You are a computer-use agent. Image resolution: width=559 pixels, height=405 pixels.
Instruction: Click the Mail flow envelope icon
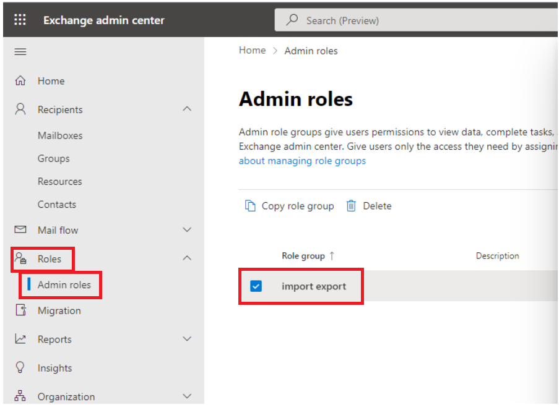(20, 229)
